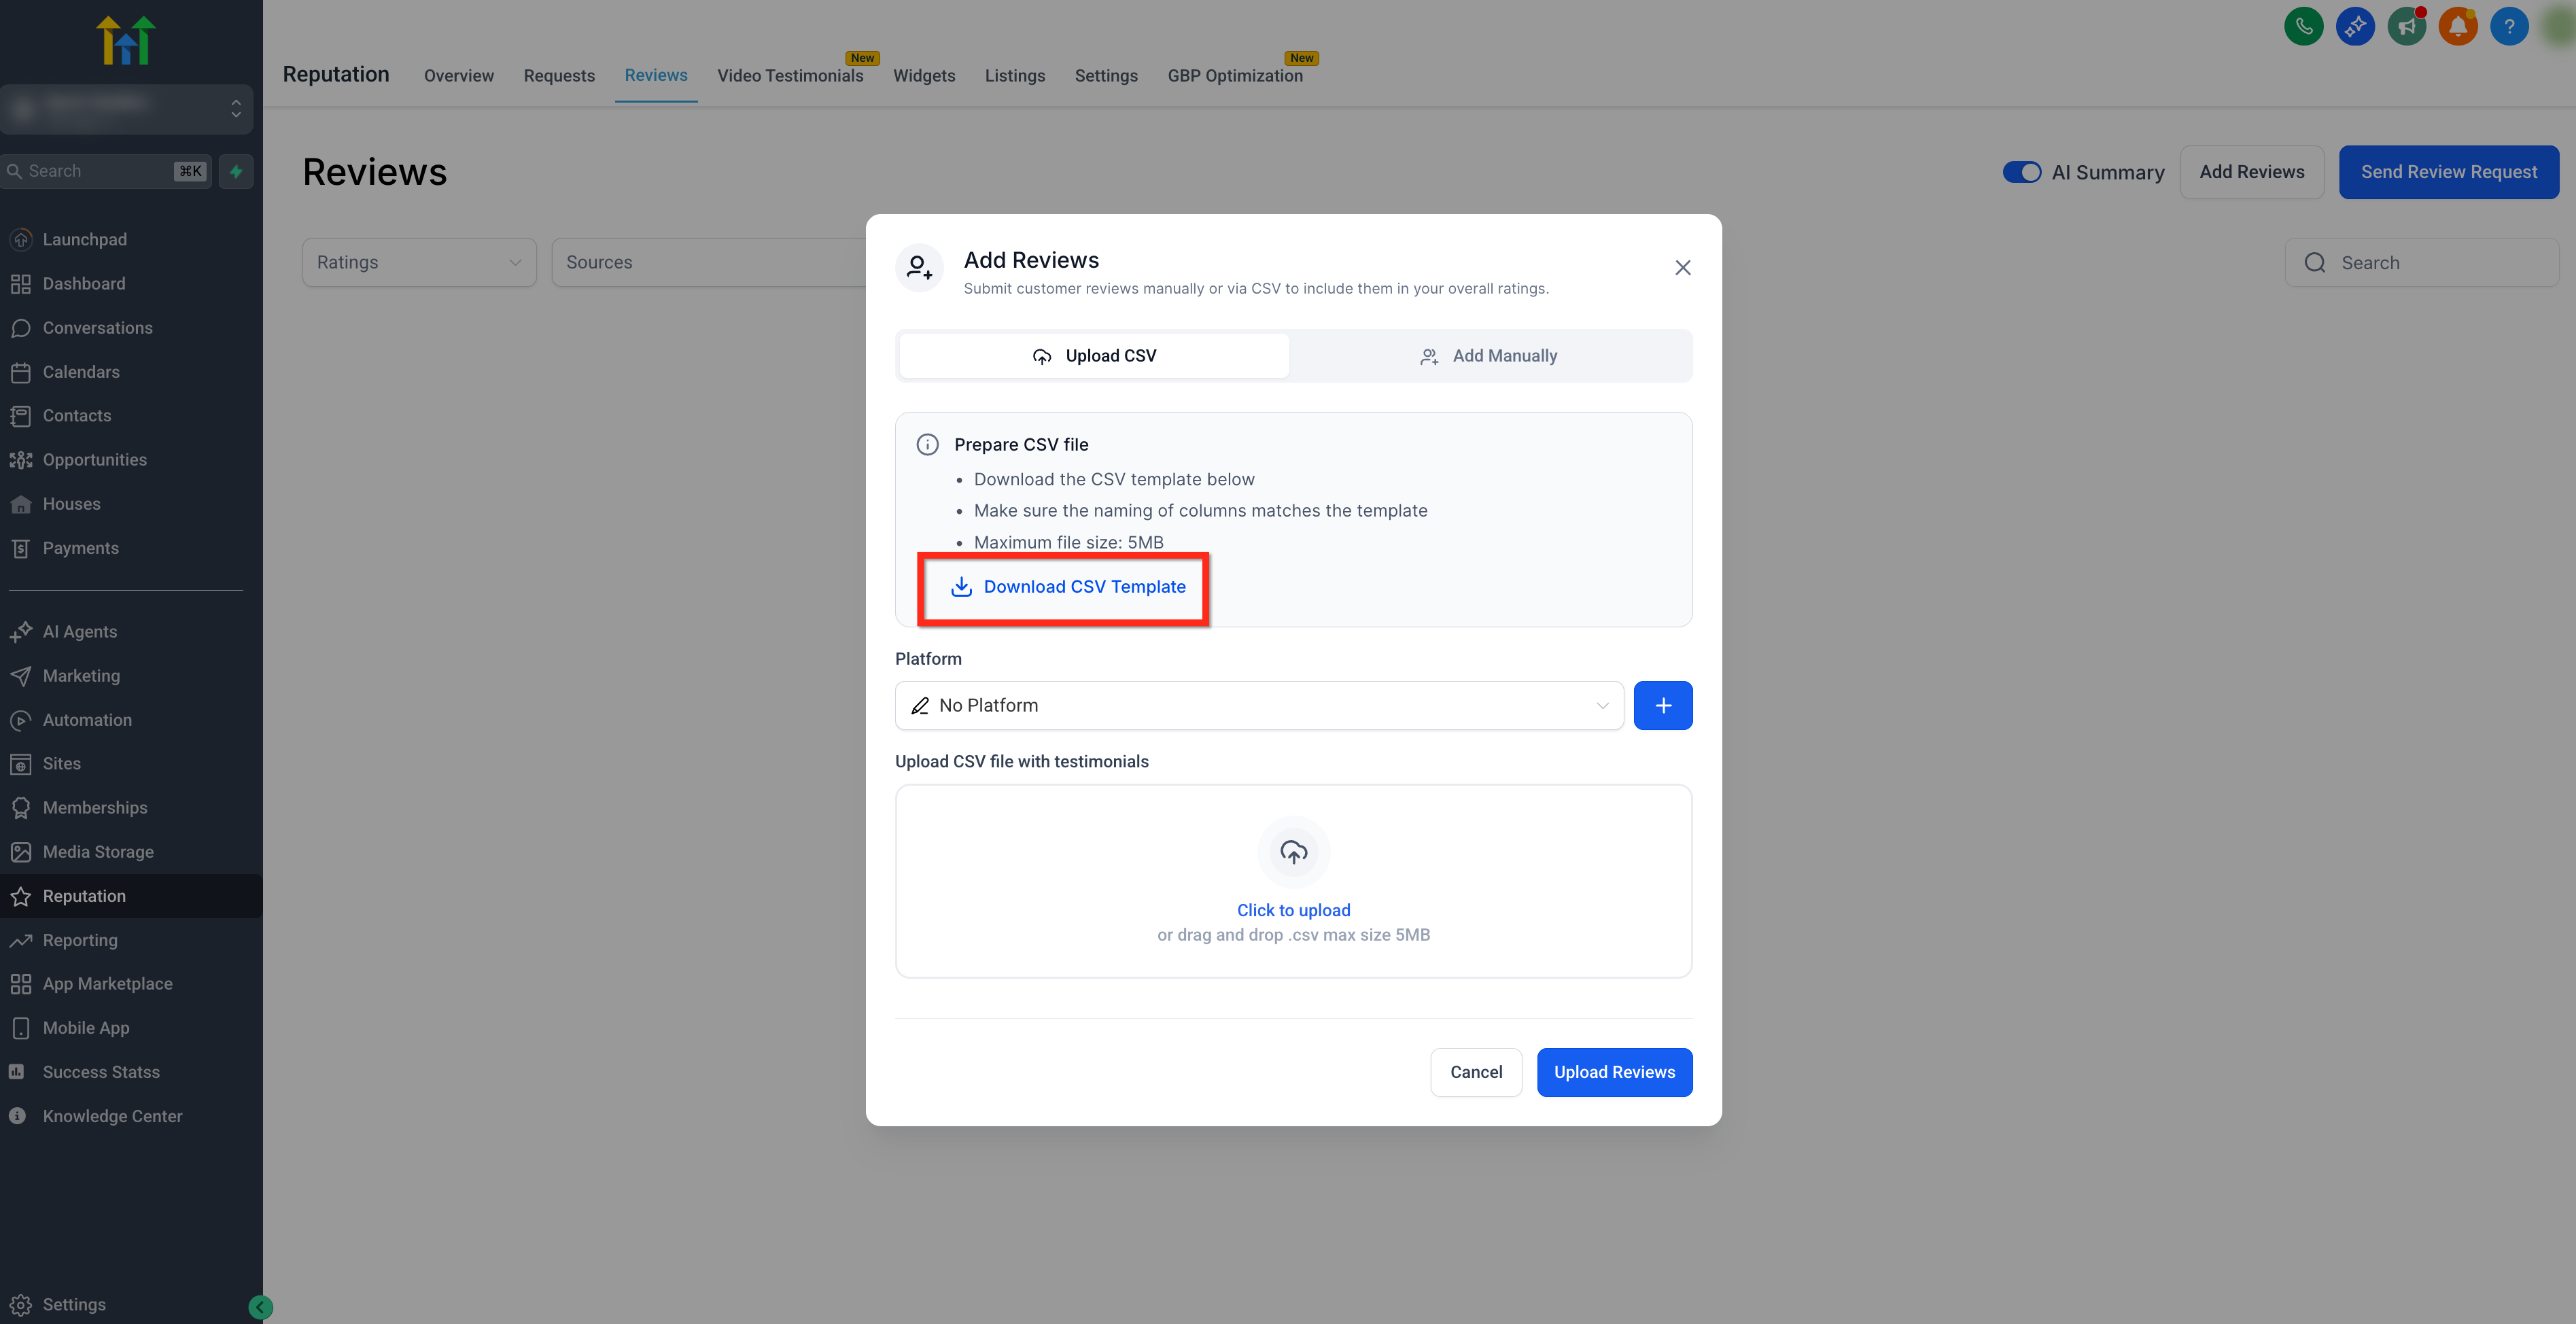Click the megaphone announcements icon
This screenshot has height=1324, width=2576.
coord(2406,27)
